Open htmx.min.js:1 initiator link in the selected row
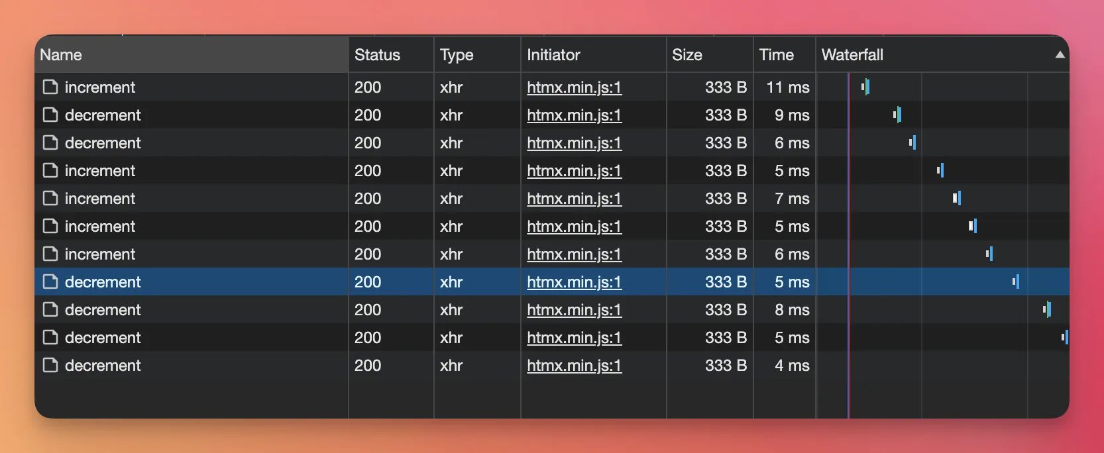 [x=574, y=282]
